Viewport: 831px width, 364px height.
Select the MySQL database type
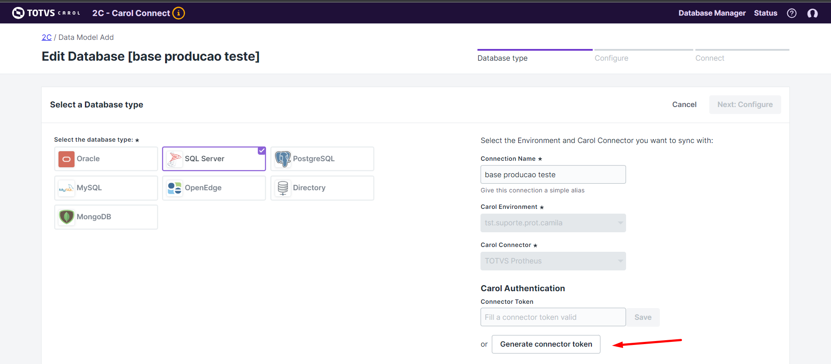(106, 188)
